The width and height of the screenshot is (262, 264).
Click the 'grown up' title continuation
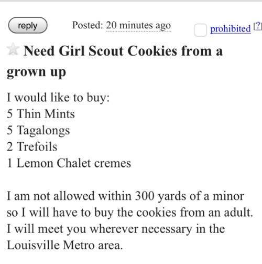point(36,72)
